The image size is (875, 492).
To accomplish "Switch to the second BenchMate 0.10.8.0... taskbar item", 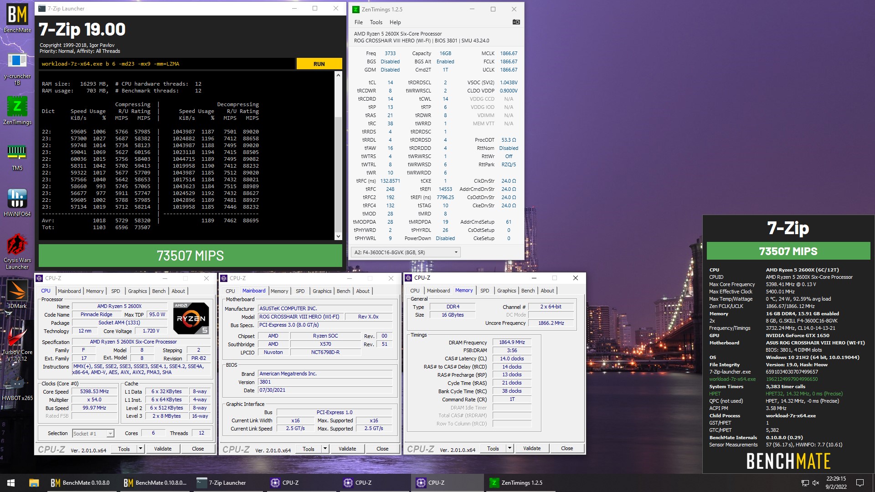I will click(x=155, y=483).
